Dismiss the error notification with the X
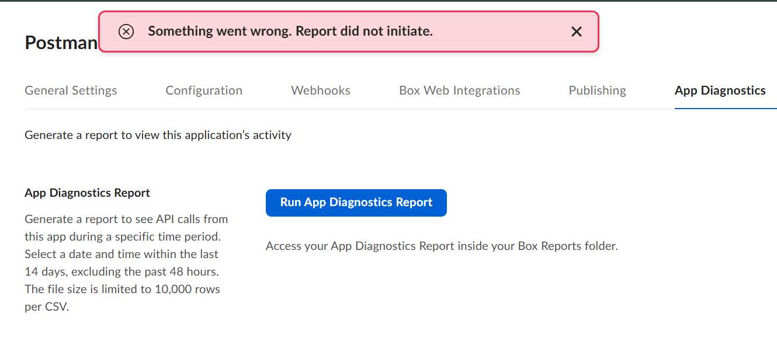This screenshot has width=777, height=341. [576, 32]
